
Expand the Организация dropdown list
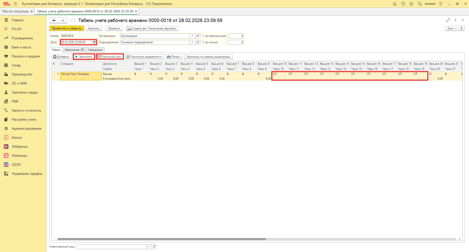(x=192, y=36)
